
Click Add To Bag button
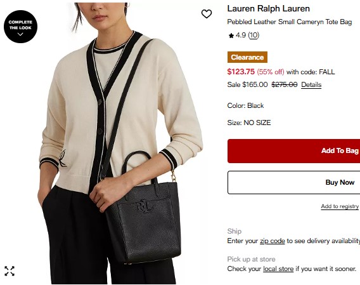point(293,151)
